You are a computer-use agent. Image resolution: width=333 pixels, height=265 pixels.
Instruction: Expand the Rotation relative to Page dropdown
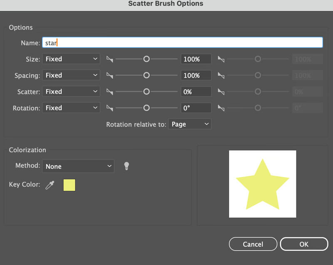tap(189, 124)
